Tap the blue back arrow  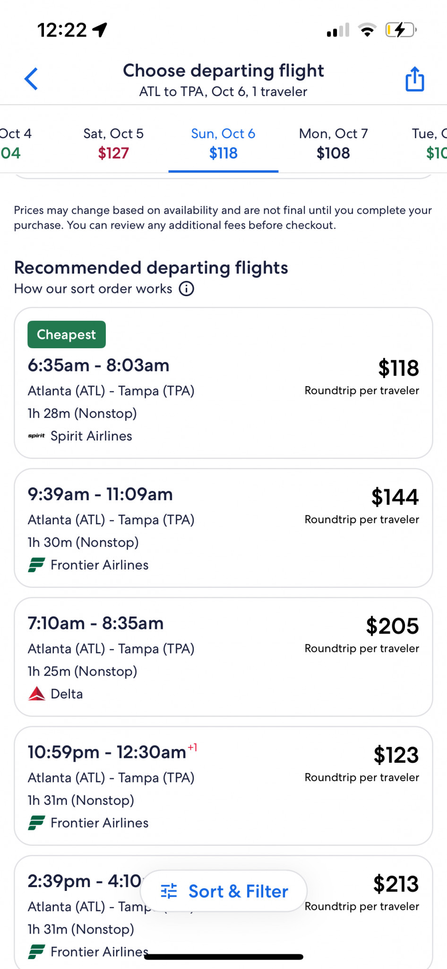click(31, 79)
